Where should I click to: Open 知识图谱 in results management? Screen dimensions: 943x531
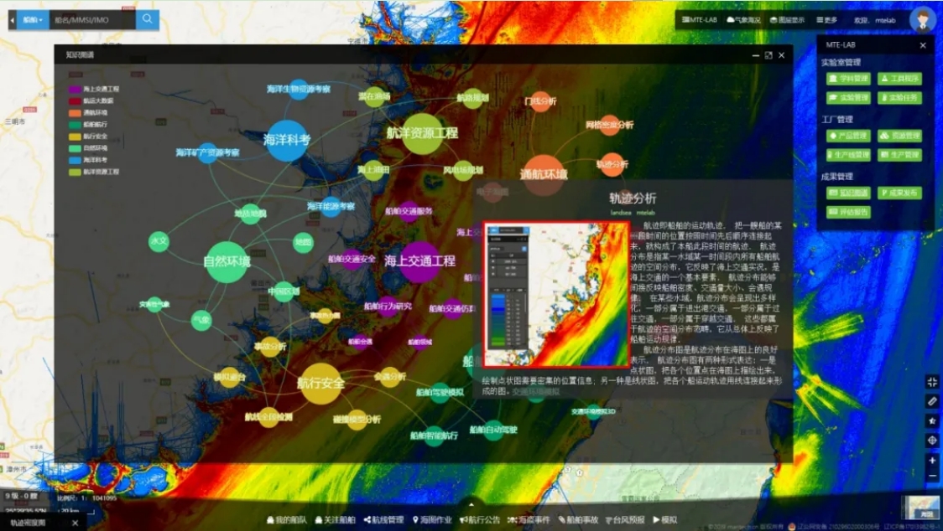848,193
